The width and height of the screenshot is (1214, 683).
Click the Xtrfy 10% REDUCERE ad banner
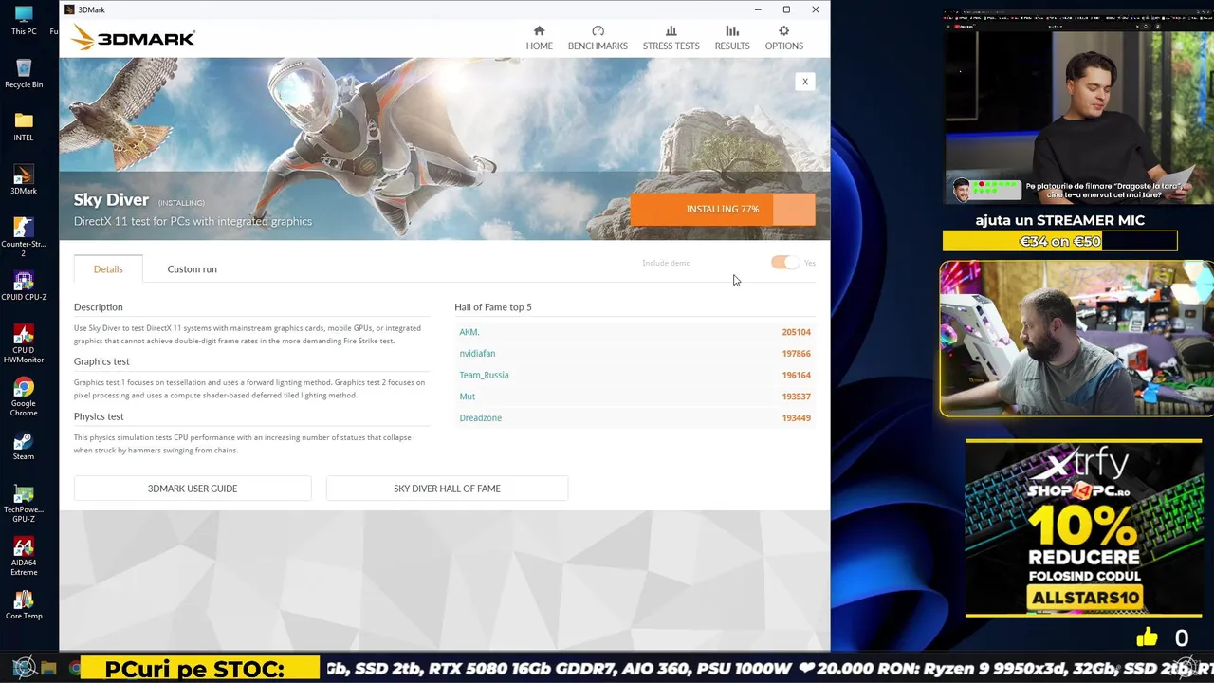pyautogui.click(x=1084, y=527)
